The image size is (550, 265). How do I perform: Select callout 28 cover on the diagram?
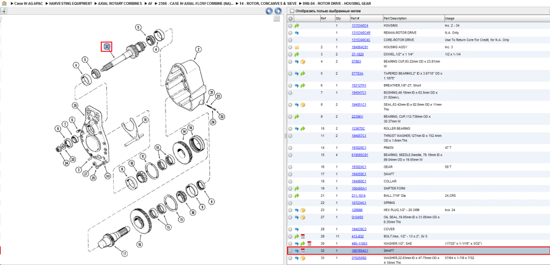point(75,105)
